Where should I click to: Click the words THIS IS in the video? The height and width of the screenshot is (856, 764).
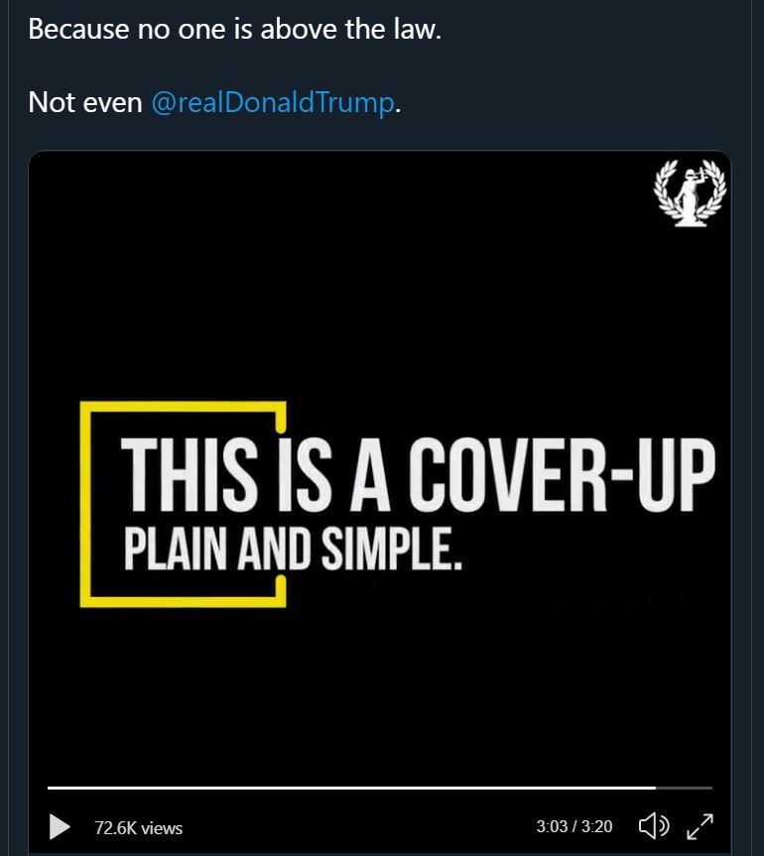point(226,474)
